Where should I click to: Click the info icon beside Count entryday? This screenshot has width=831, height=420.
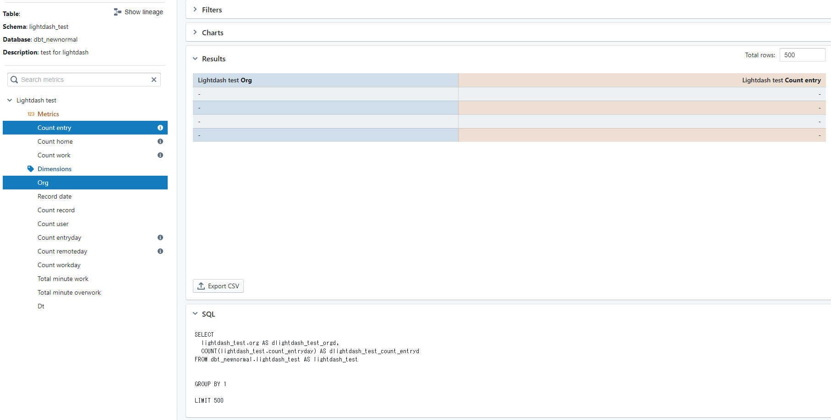pos(160,237)
